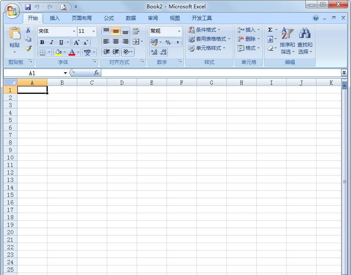Viewport: 351px width, 275px height.
Task: Toggle bold formatting
Action: 42,42
